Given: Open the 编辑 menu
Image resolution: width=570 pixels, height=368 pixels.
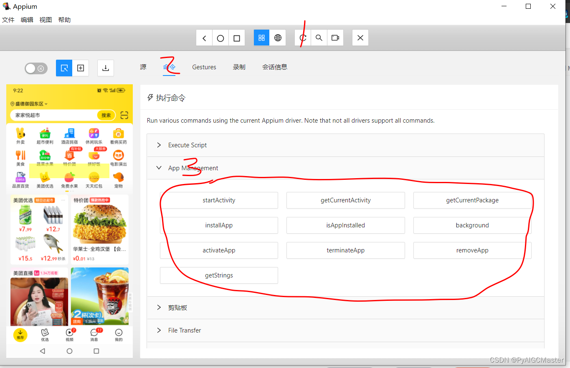Looking at the screenshot, I should tap(27, 20).
